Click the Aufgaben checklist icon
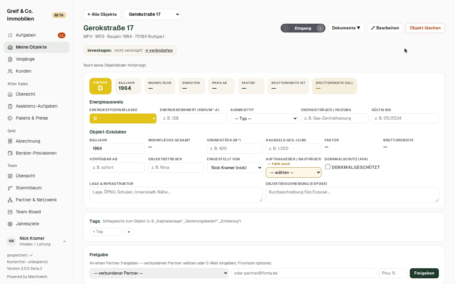Viewport: 455px width, 284px height. (x=10, y=35)
